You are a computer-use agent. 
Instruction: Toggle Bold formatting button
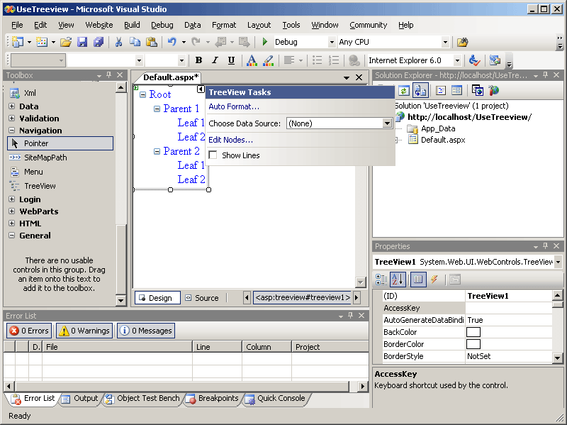click(198, 60)
